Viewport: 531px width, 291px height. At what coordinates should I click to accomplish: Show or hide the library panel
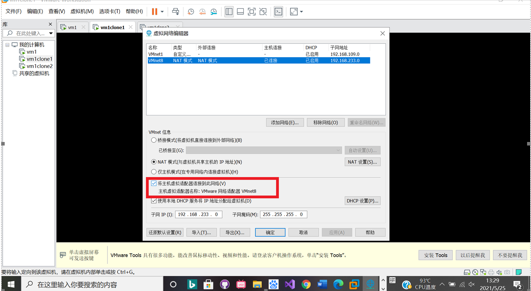coord(229,11)
